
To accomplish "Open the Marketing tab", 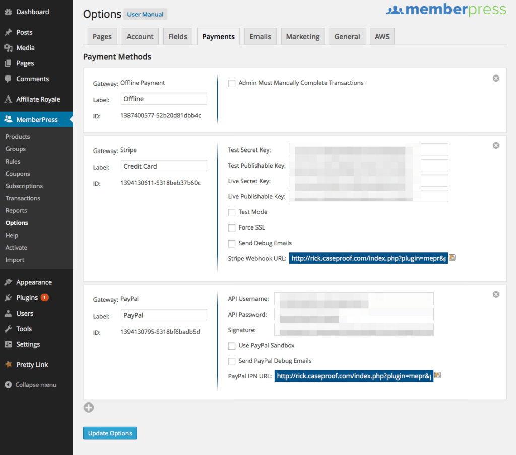I will pyautogui.click(x=303, y=37).
